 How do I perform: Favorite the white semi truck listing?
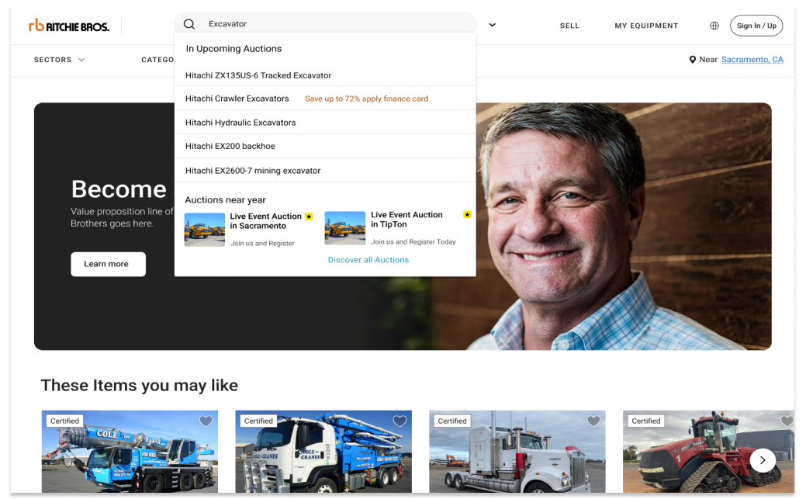click(x=593, y=421)
